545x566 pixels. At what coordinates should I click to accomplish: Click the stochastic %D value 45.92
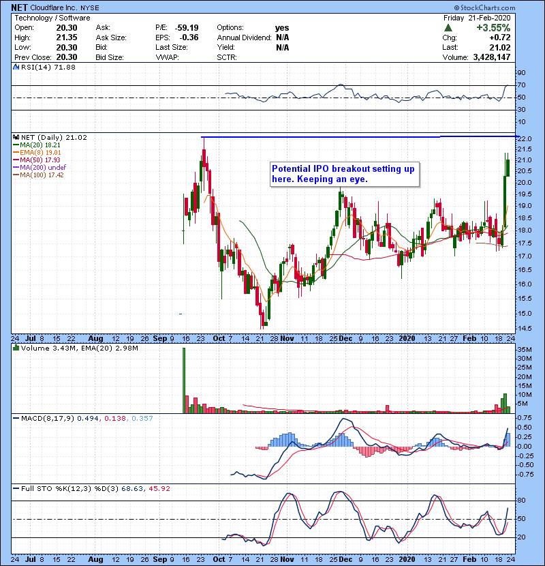point(159,488)
